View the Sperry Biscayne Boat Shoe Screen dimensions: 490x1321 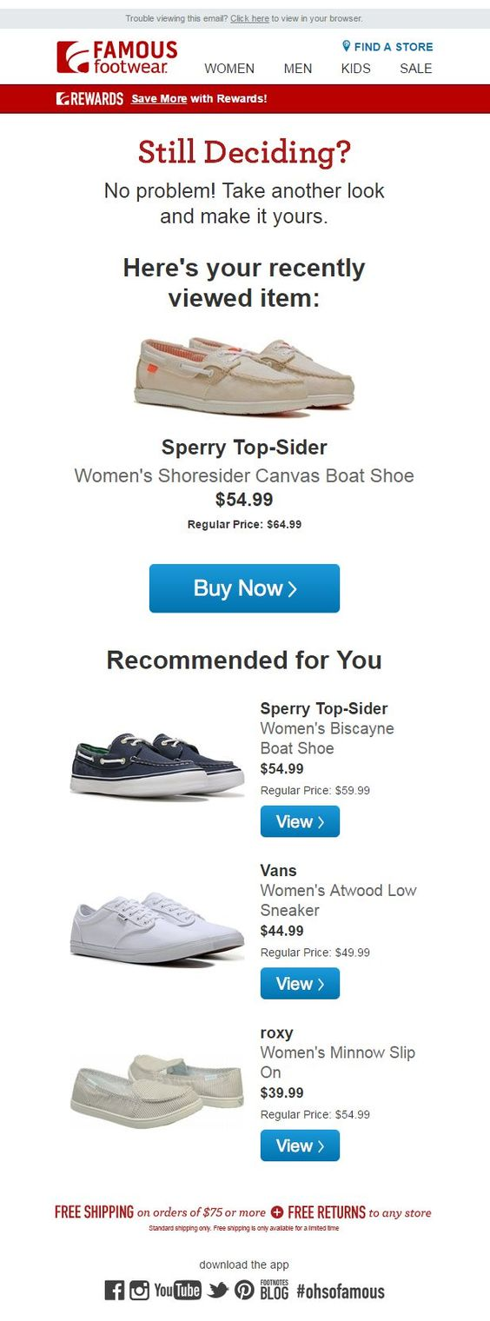pos(300,821)
